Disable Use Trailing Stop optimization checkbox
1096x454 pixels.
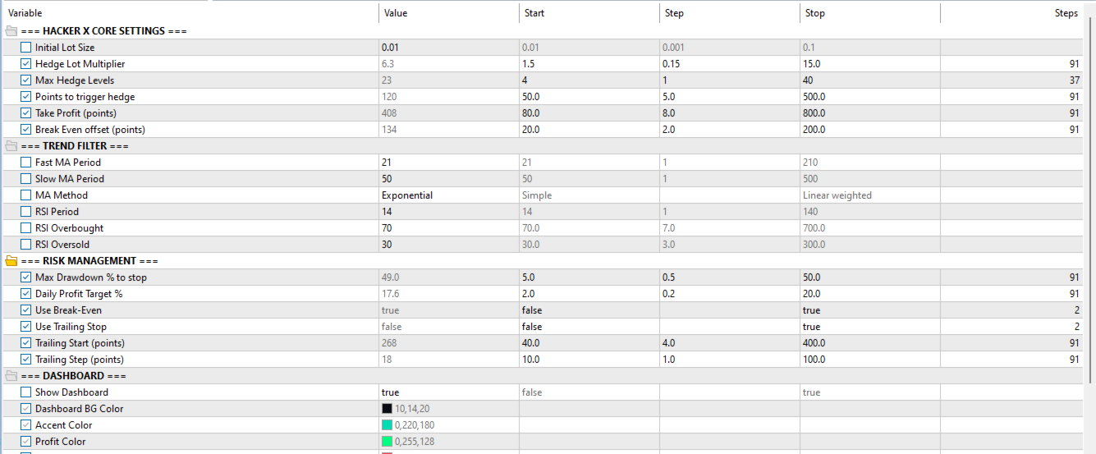(x=26, y=327)
